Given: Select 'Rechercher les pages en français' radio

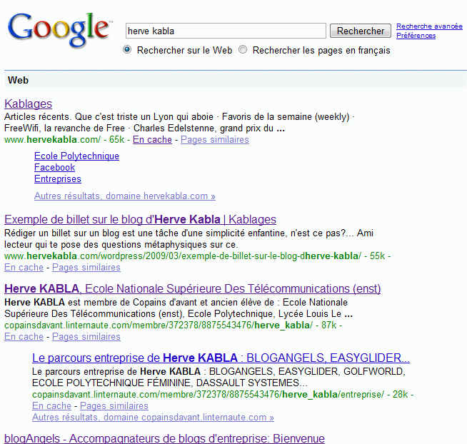Looking at the screenshot, I should (x=243, y=49).
